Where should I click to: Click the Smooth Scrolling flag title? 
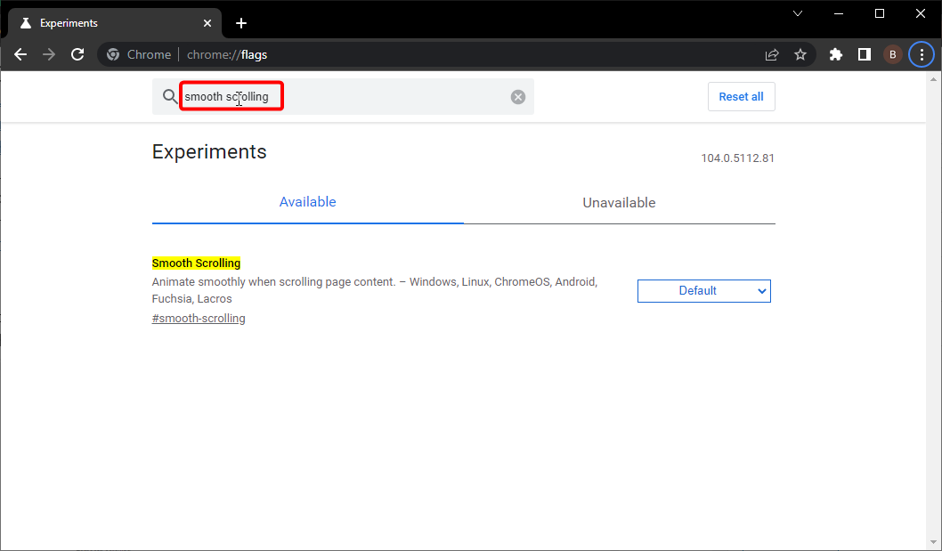click(x=196, y=263)
